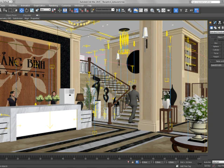Switch to the Hierarchy command panel tab

pos(220,23)
